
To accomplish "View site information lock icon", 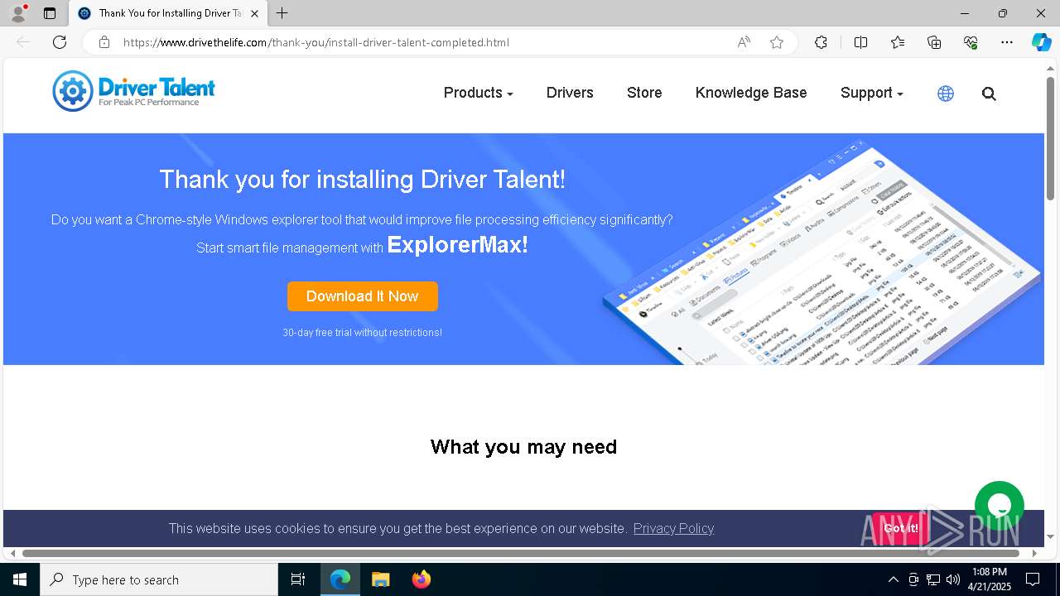I will click(104, 42).
